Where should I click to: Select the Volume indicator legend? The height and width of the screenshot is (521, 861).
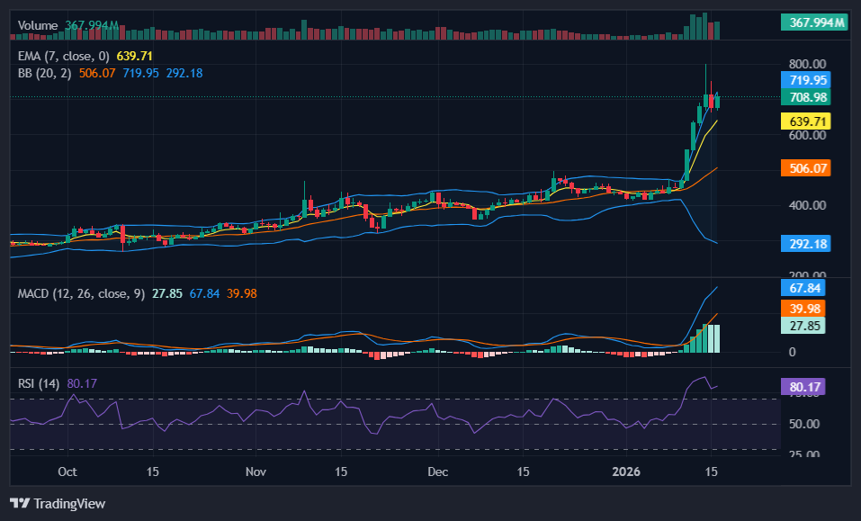[x=39, y=26]
